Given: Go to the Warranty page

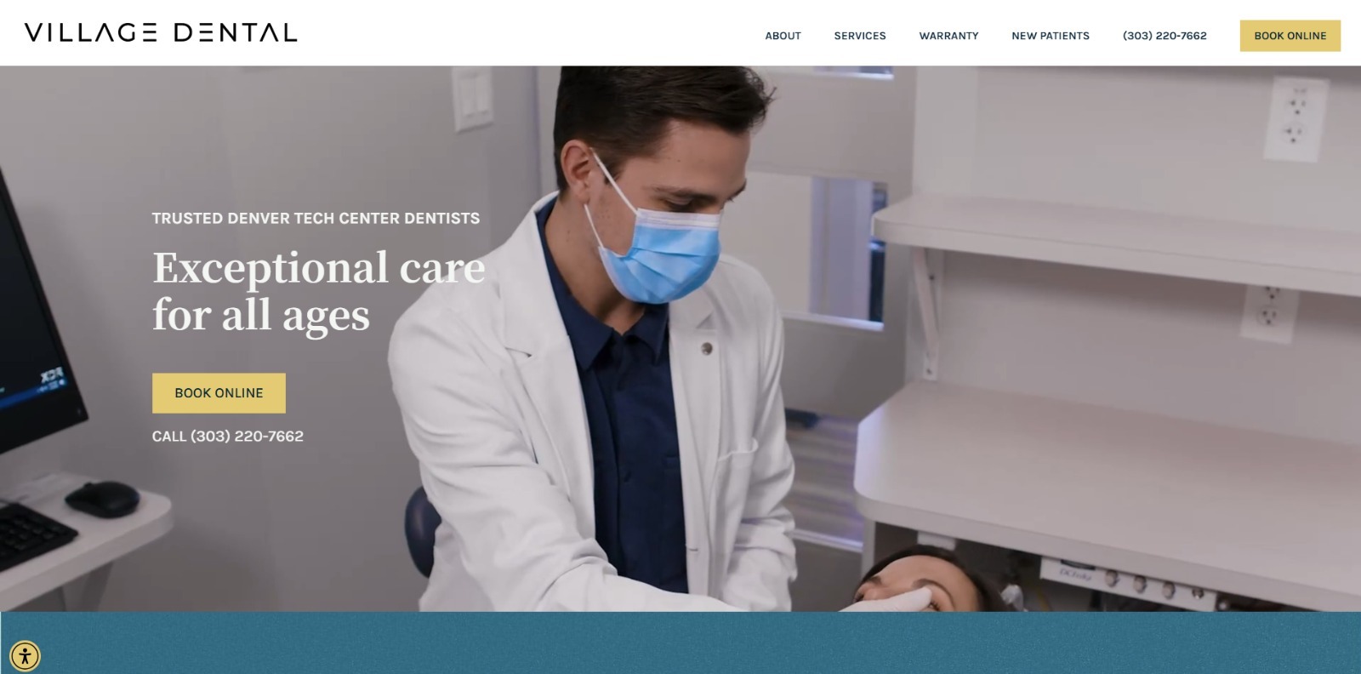Looking at the screenshot, I should coord(948,36).
